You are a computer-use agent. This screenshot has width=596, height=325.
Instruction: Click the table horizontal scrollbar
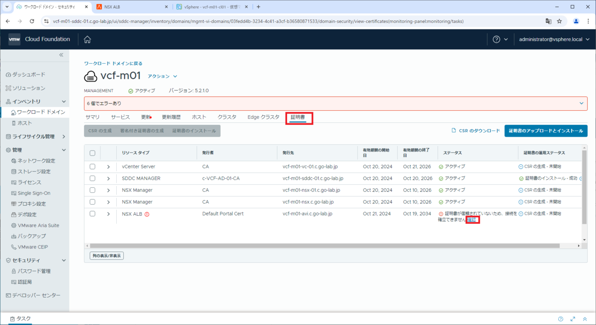pyautogui.click(x=326, y=245)
